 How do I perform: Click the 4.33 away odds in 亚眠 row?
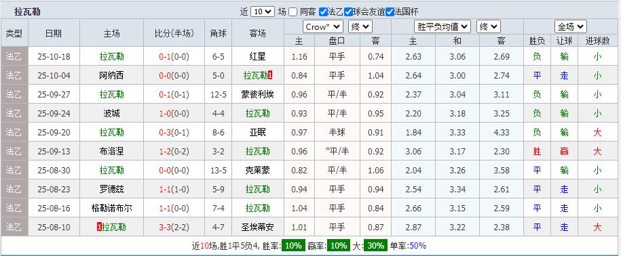502,132
